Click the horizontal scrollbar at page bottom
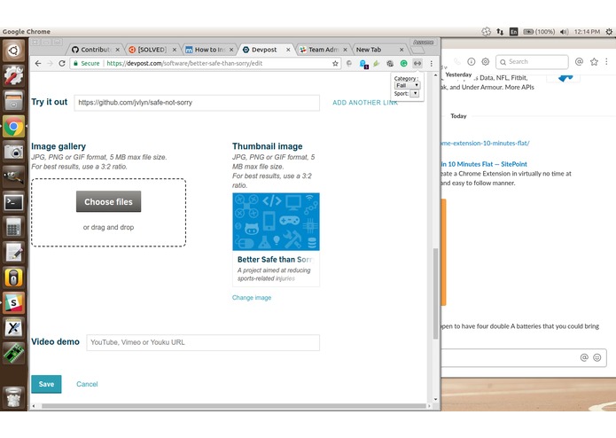 (x=234, y=406)
